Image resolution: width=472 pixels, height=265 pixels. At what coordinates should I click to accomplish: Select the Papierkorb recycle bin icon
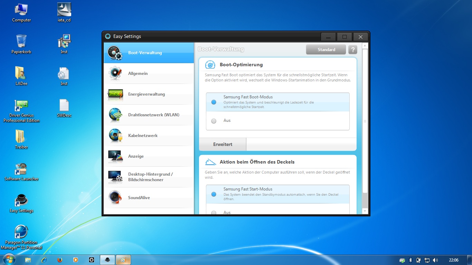click(21, 41)
